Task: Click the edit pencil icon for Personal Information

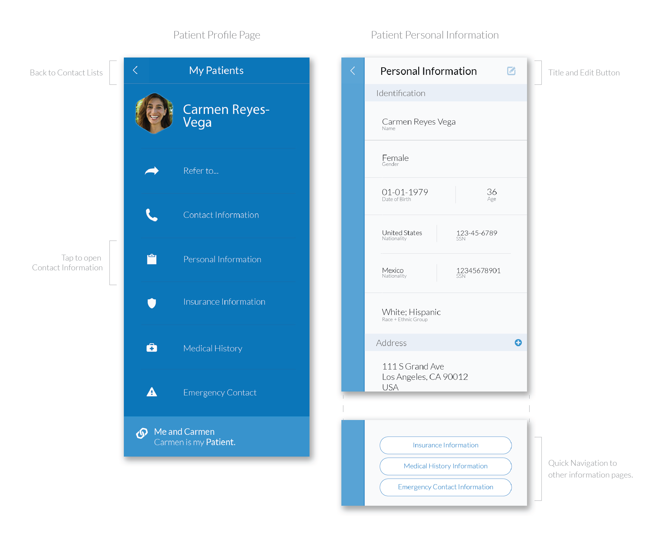Action: pos(511,71)
